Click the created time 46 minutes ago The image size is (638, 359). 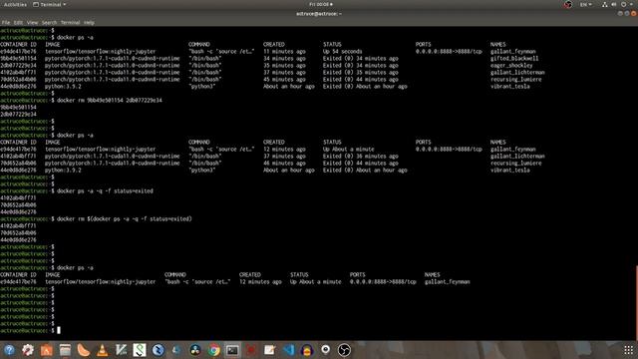pos(284,163)
